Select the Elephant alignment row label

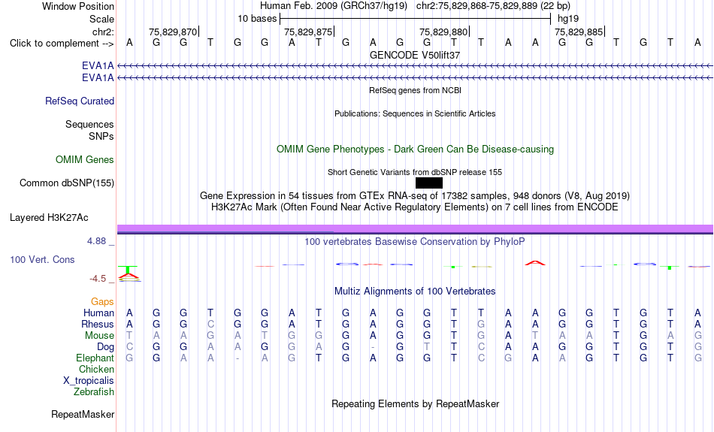pos(95,358)
